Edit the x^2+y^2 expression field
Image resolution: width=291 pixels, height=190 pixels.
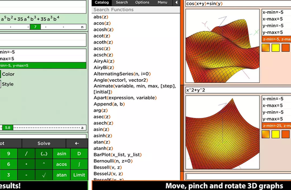(x=238, y=90)
